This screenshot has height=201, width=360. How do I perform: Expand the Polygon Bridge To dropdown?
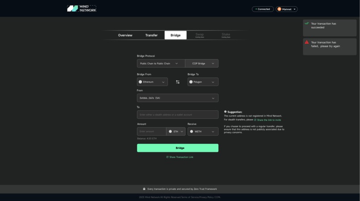[203, 82]
